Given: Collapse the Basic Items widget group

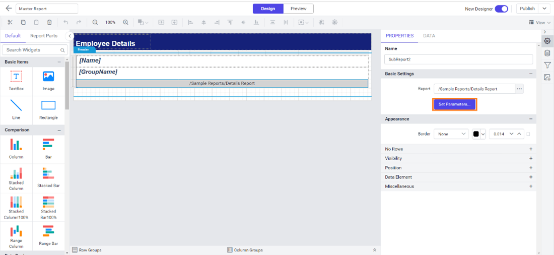Looking at the screenshot, I should (59, 62).
